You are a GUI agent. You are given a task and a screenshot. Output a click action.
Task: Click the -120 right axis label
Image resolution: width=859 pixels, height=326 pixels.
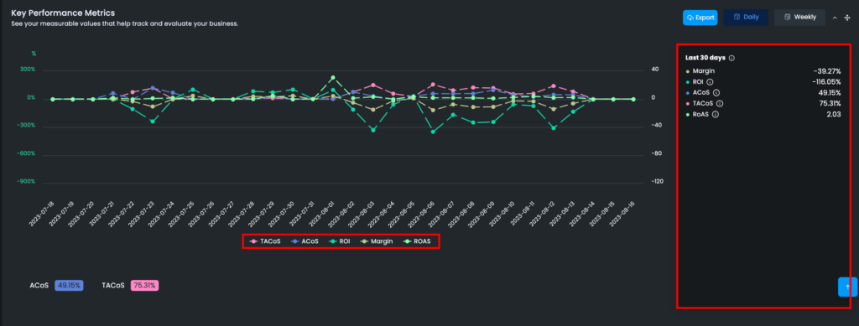pyautogui.click(x=658, y=182)
